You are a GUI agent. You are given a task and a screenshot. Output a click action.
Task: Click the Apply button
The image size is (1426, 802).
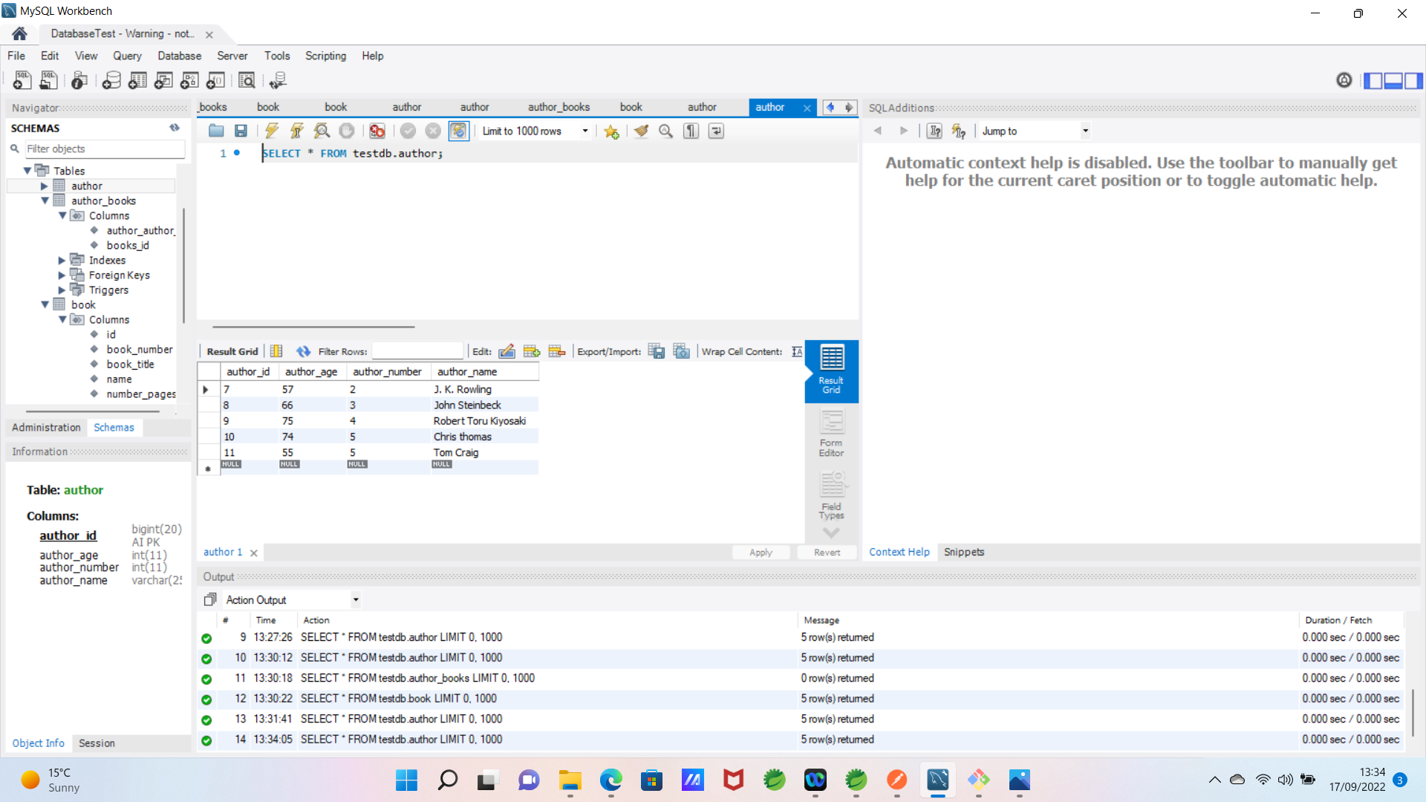click(761, 552)
